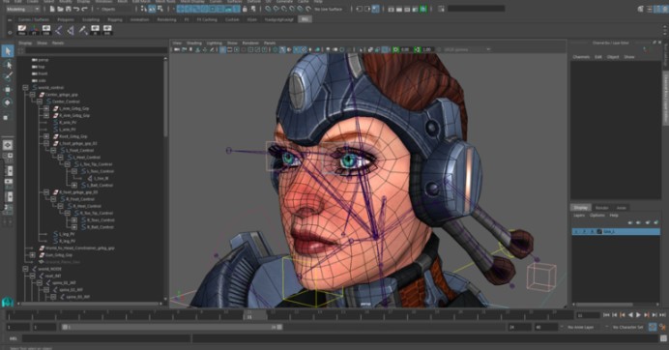This screenshot has width=669, height=350.
Task: Open the Outliner Display menu
Action: click(x=25, y=44)
